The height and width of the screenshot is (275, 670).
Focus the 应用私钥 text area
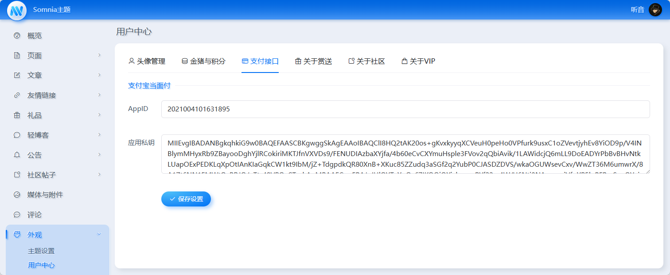coord(405,154)
